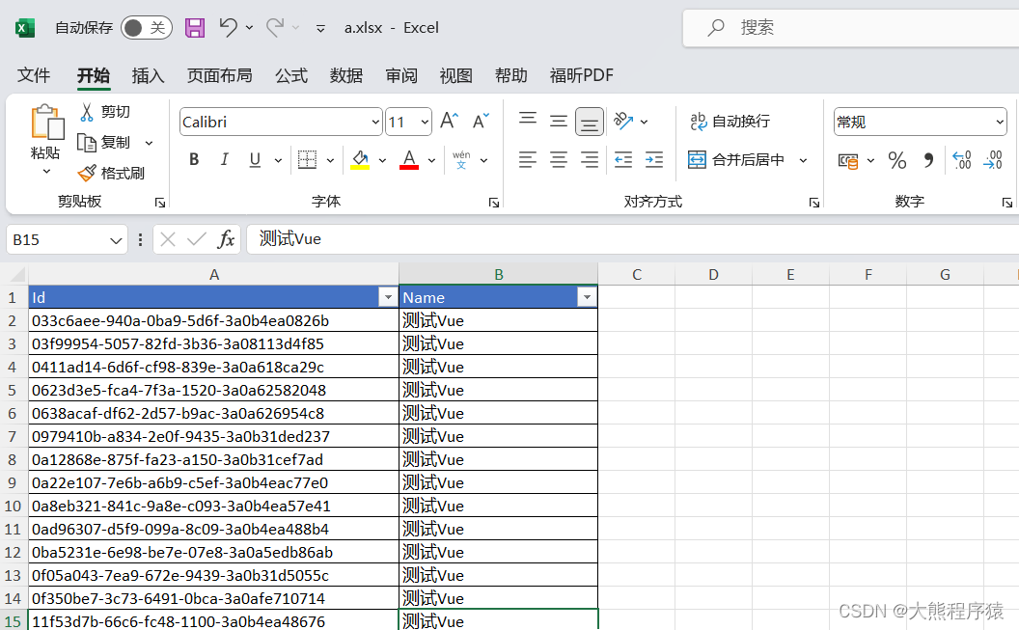Increase decimal places
Image resolution: width=1019 pixels, height=630 pixels.
point(961,160)
